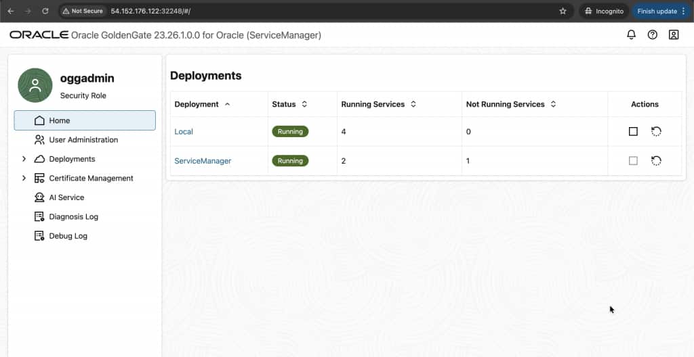Open the Debug Log page
This screenshot has height=357, width=694.
click(85, 236)
